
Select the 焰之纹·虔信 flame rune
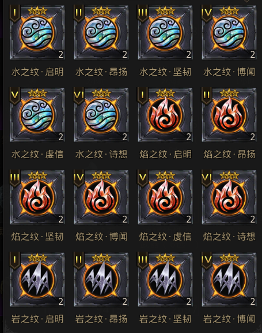[x=165, y=197]
